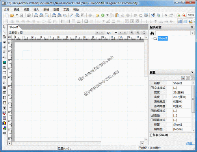Select the text label 'A:' tool
The width and height of the screenshot is (197, 152).
point(4,42)
